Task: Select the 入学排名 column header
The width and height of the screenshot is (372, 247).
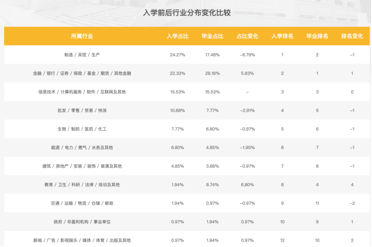Action: (282, 36)
